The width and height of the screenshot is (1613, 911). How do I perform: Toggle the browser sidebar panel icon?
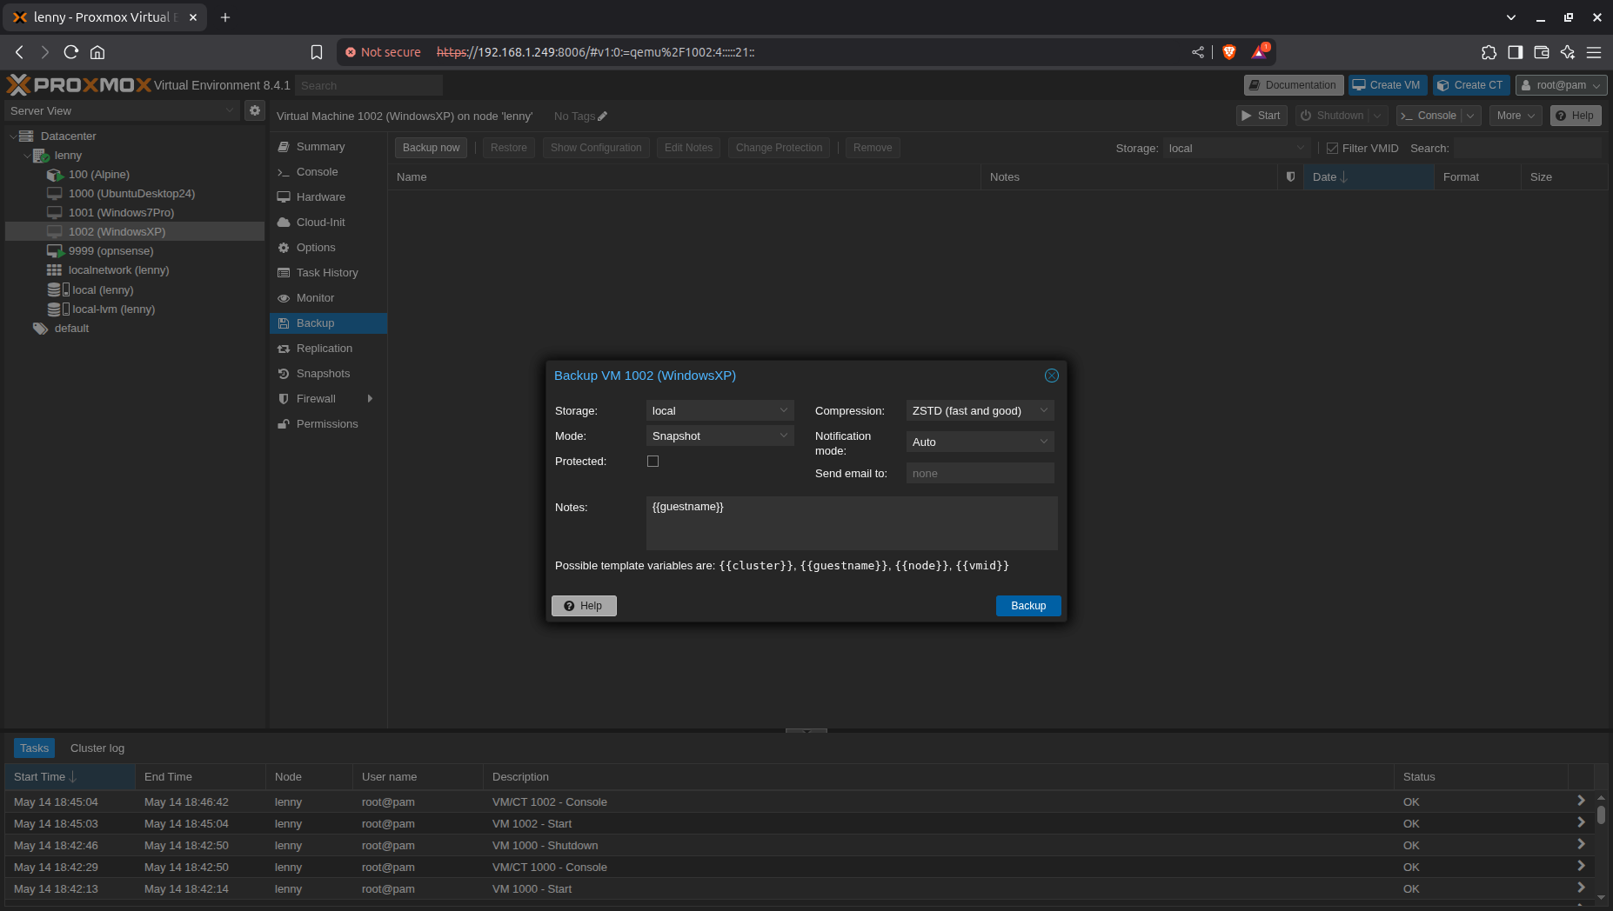pos(1516,52)
